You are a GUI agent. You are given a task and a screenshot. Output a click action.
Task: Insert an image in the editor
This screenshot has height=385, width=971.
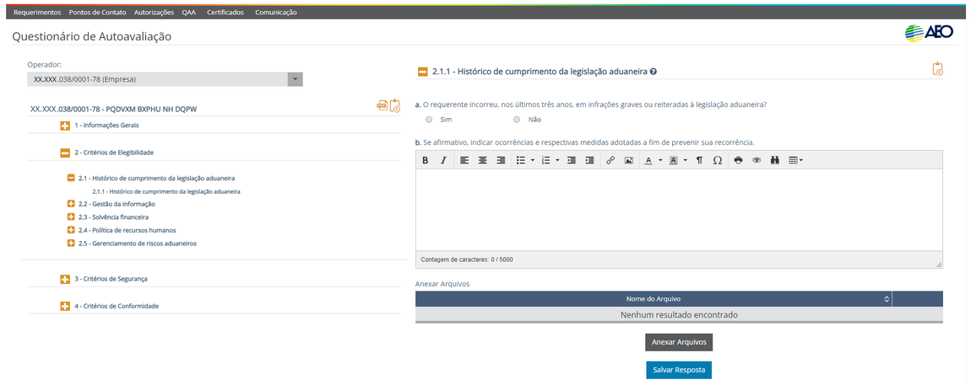(628, 160)
